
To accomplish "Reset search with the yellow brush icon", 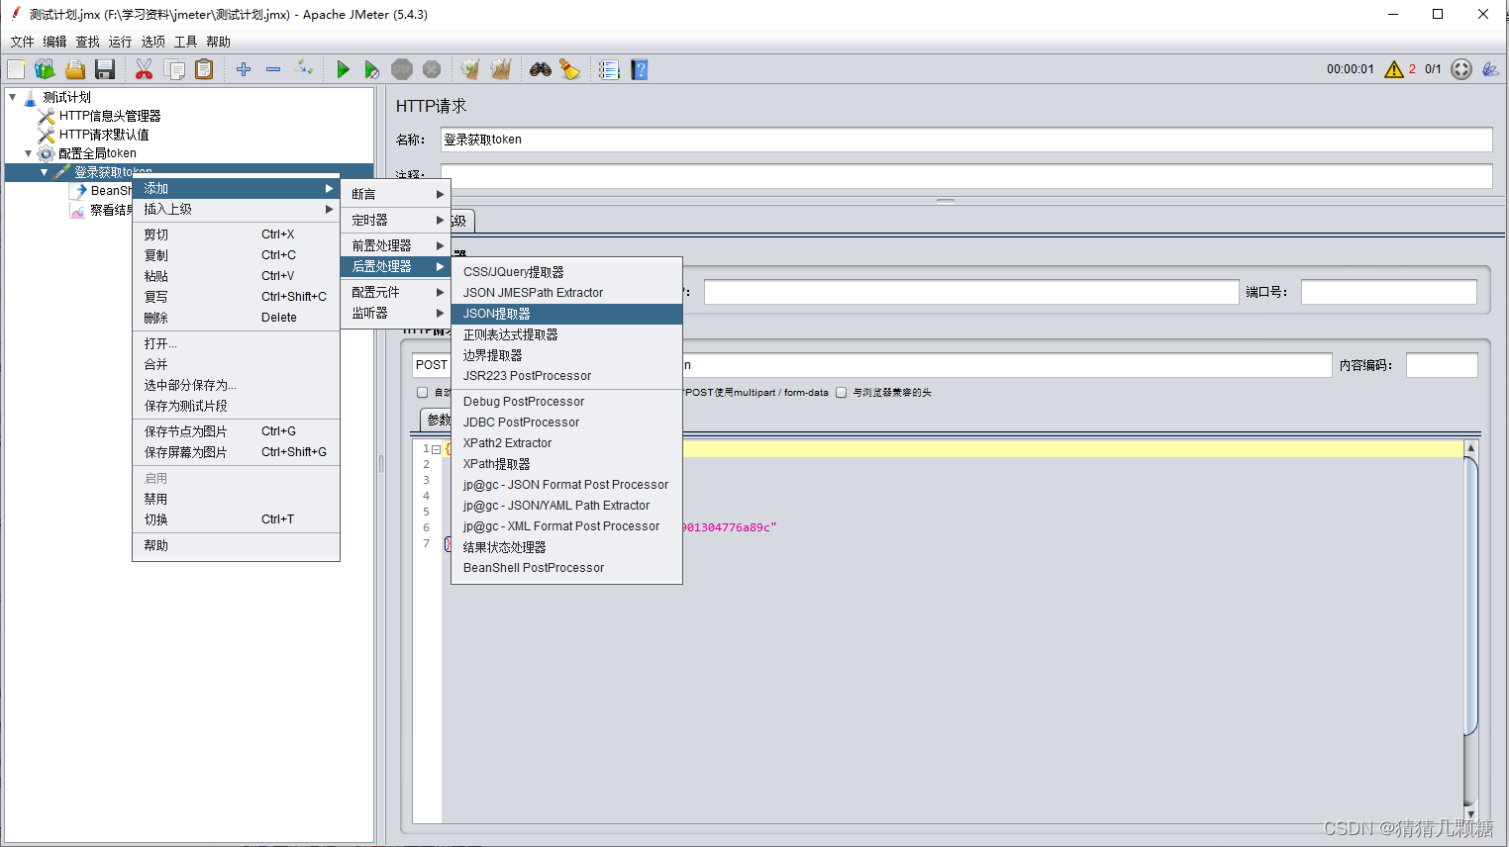I will (x=570, y=69).
